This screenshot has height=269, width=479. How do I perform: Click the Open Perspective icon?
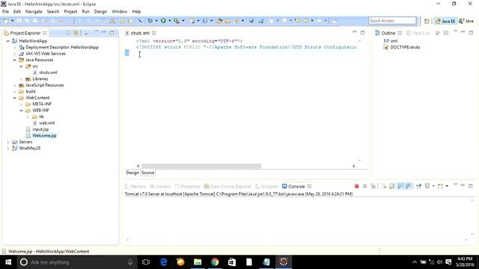coord(427,21)
